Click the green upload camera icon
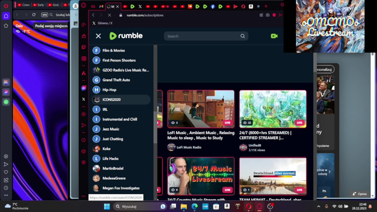 (274, 36)
